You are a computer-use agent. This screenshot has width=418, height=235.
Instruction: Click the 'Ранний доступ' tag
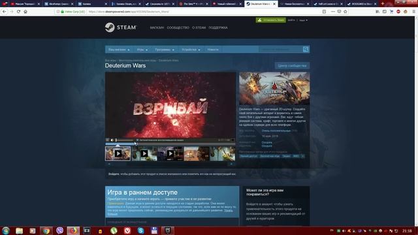click(249, 156)
